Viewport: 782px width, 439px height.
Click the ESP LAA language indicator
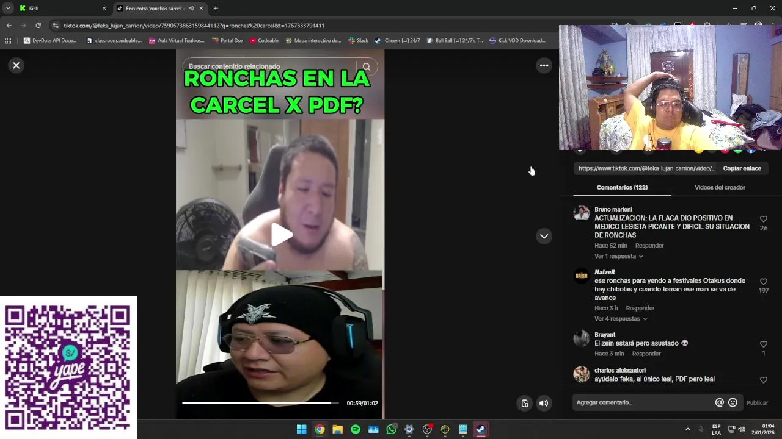click(716, 429)
